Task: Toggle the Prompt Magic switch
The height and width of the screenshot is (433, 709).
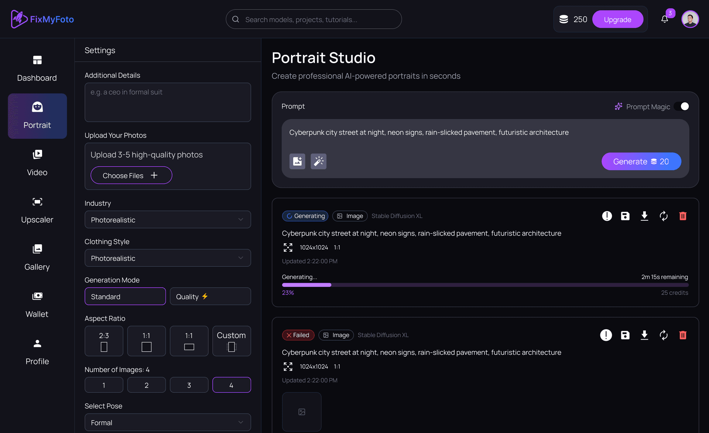Action: (682, 106)
